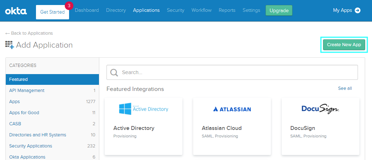Viewport: 372px width, 160px height.
Task: Select the CASB category
Action: pos(52,123)
